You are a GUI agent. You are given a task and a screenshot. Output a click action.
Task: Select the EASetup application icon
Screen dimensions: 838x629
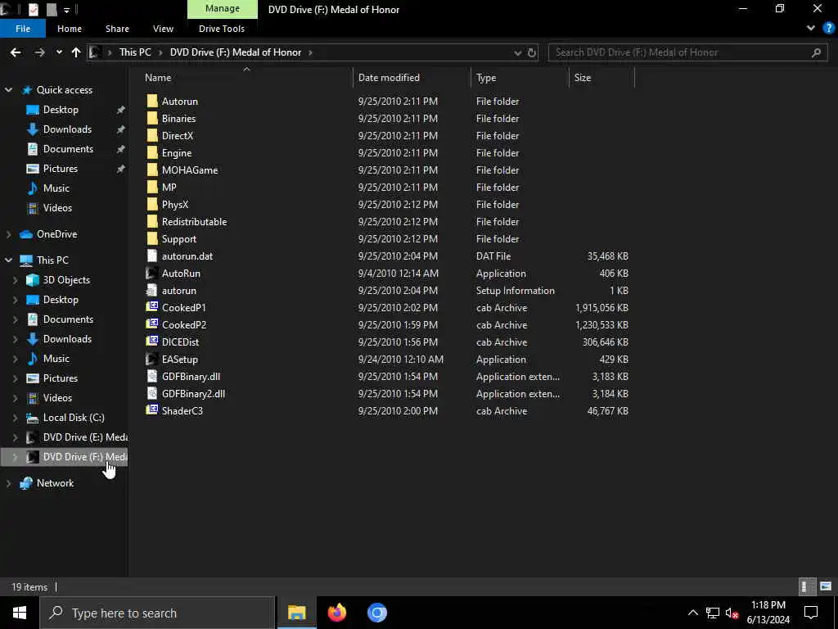[152, 359]
